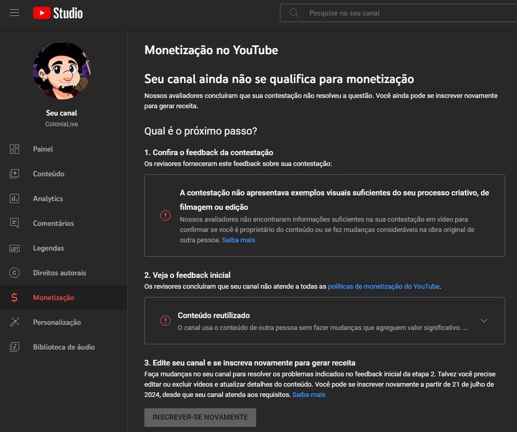The height and width of the screenshot is (432, 517).
Task: Open the Direitos autorais section
Action: 58,273
